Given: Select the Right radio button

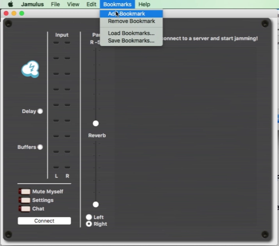Looking at the screenshot, I should click(x=89, y=224).
